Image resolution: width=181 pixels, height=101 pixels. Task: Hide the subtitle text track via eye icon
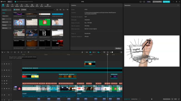tap(7, 83)
